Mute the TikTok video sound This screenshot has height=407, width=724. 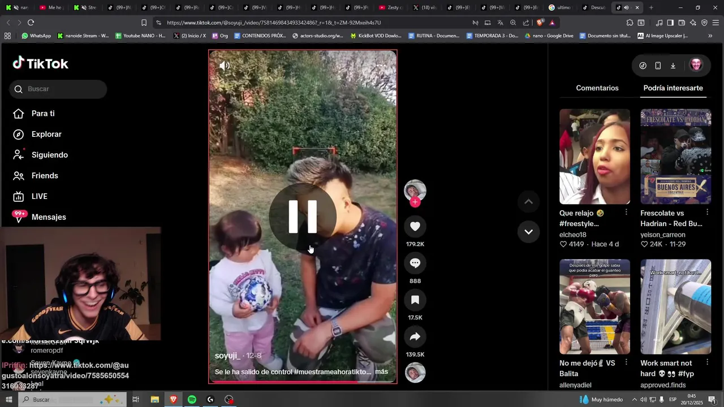(225, 66)
